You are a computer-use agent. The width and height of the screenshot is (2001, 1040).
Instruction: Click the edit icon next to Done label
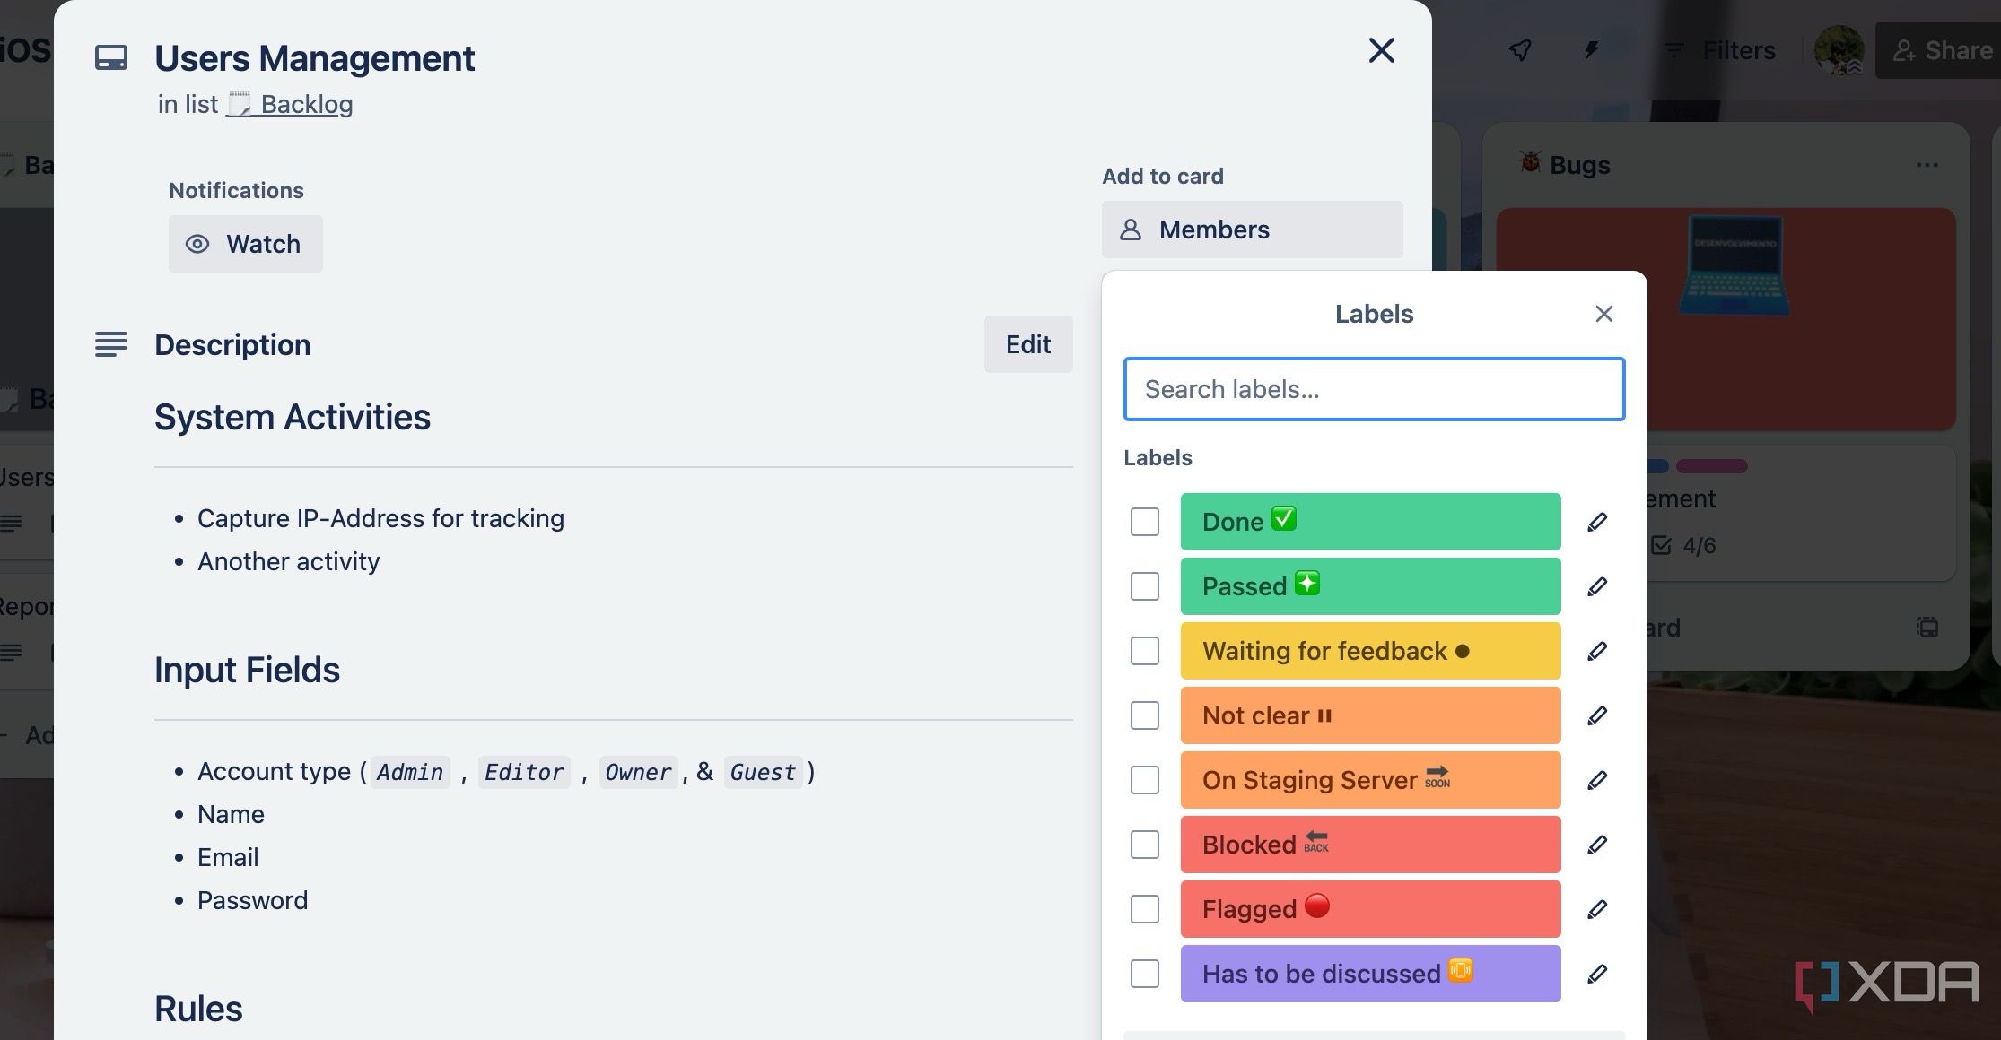coord(1597,522)
